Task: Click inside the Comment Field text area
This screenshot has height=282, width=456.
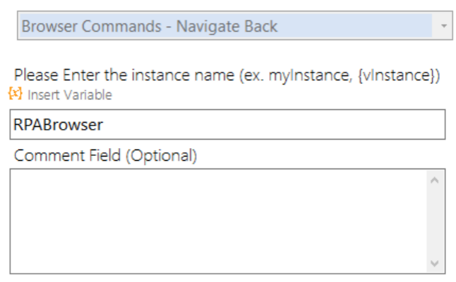Action: pos(218,221)
